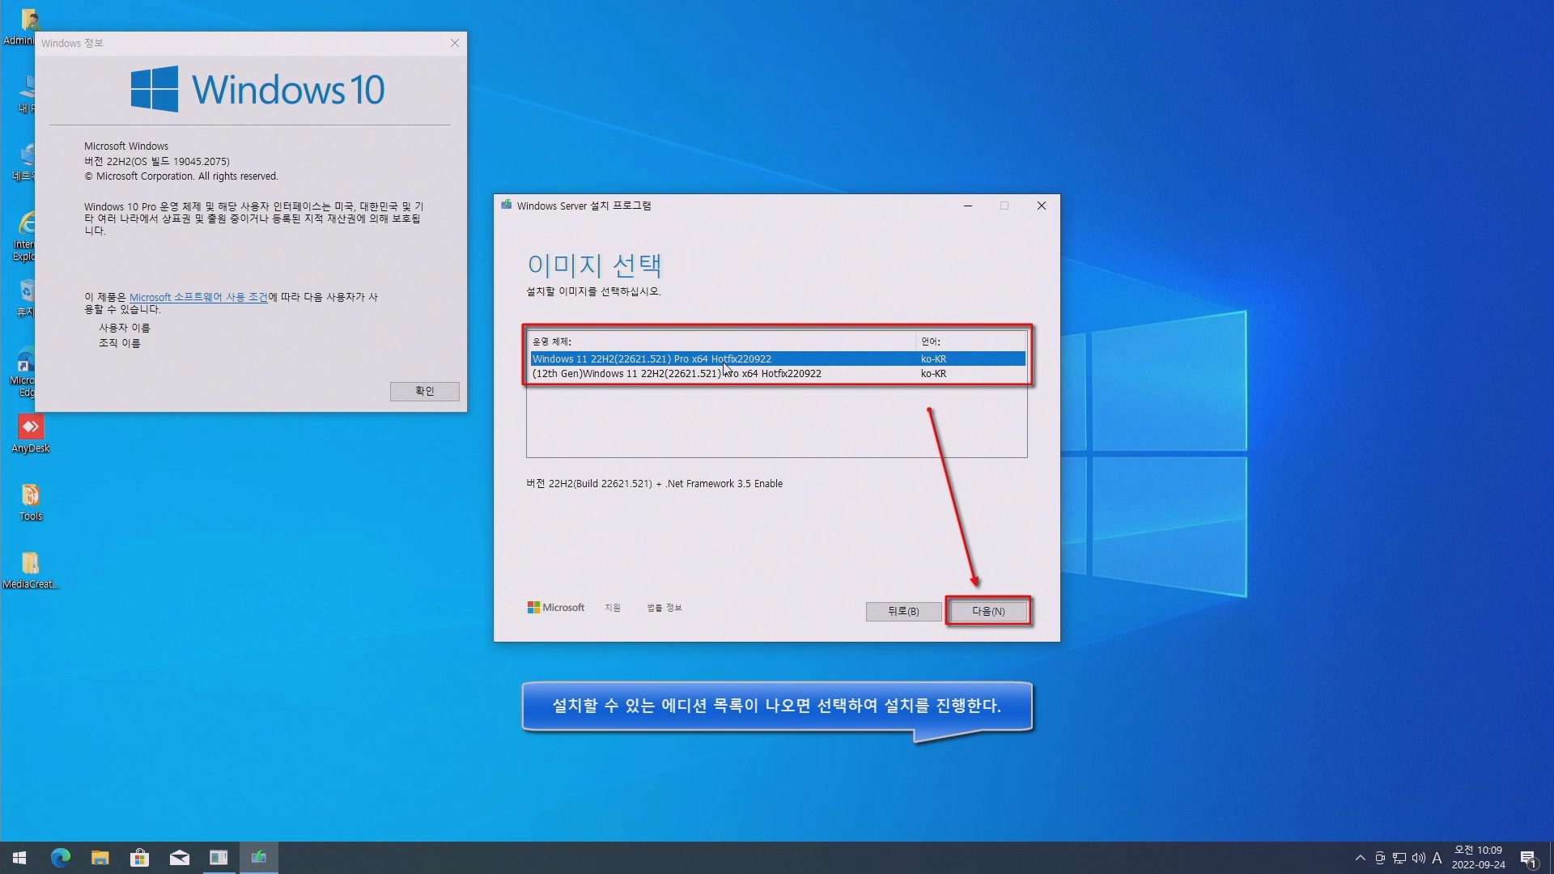This screenshot has width=1554, height=874.
Task: Minimize the Windows Server 설치 프로그램 window
Action: [968, 206]
